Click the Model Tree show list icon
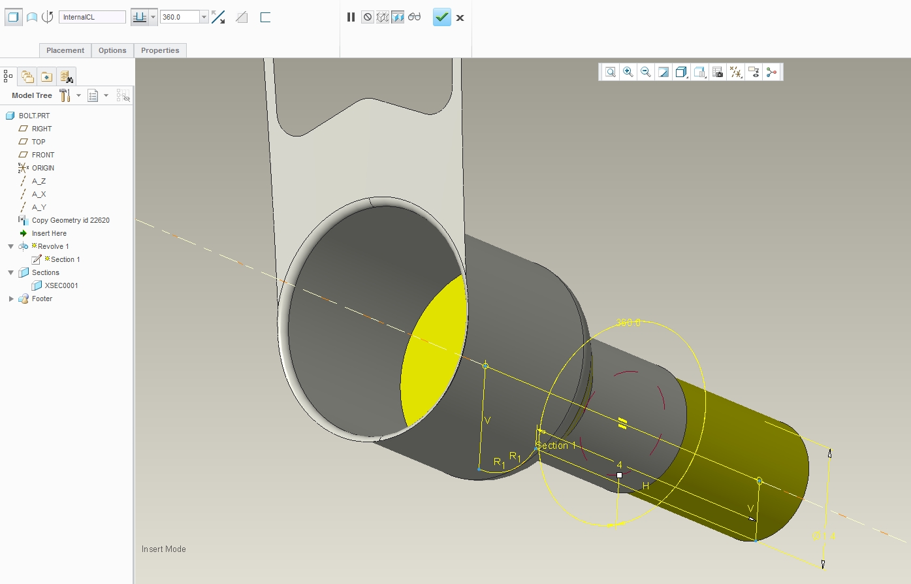911x584 pixels. pos(93,95)
